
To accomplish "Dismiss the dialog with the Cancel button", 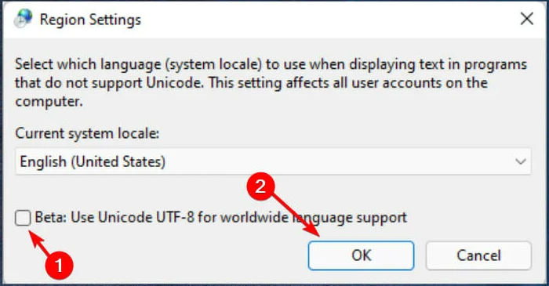I will (478, 255).
